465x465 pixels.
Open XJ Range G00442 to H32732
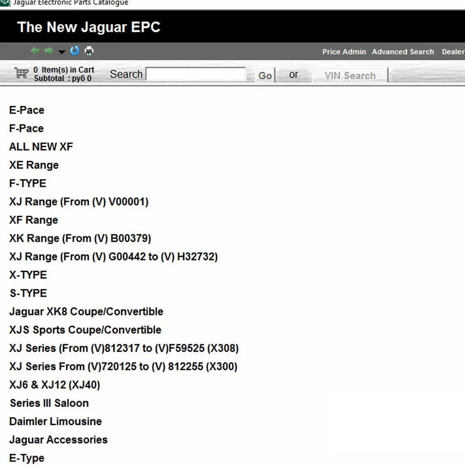pos(113,257)
